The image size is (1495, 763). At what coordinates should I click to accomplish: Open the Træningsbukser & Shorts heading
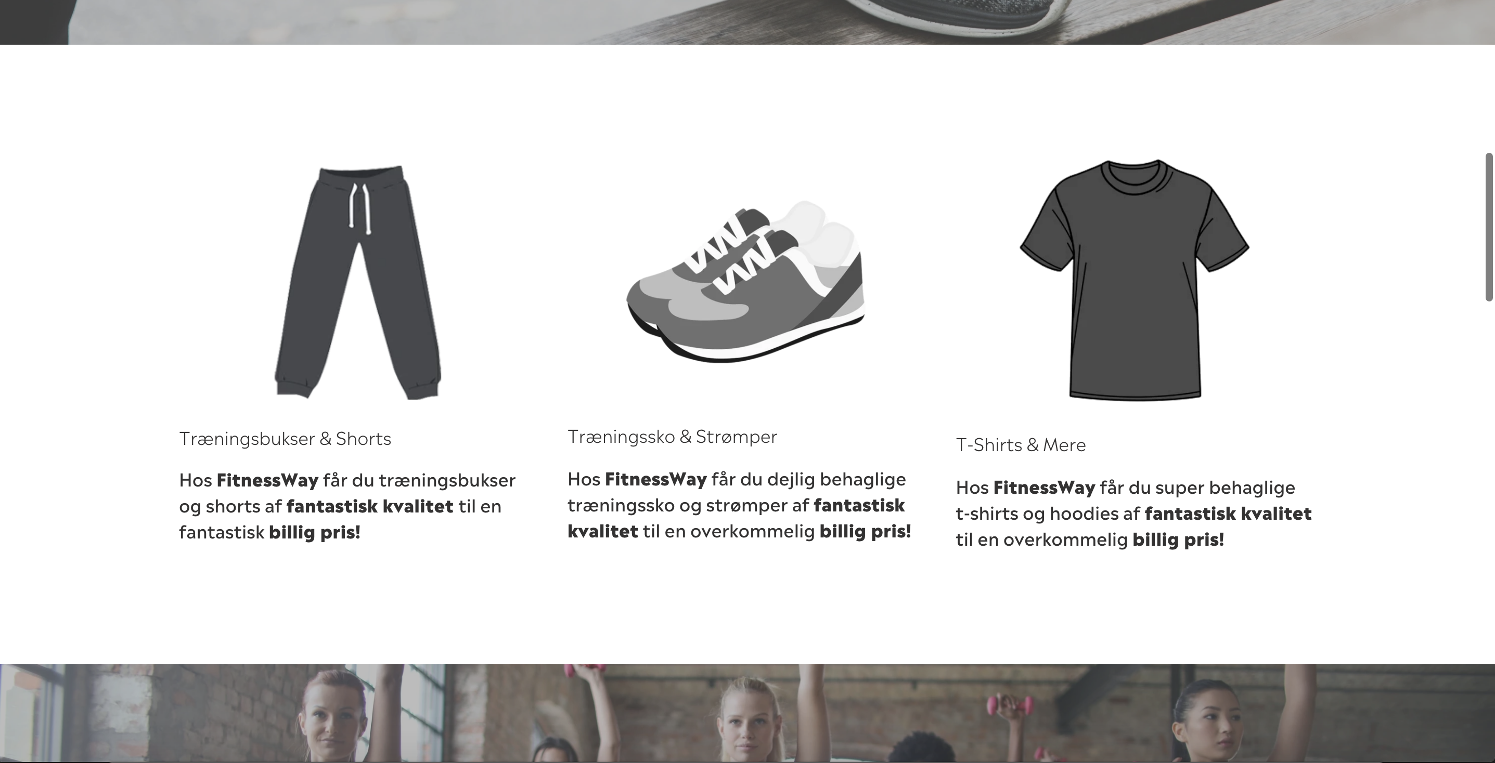point(285,439)
